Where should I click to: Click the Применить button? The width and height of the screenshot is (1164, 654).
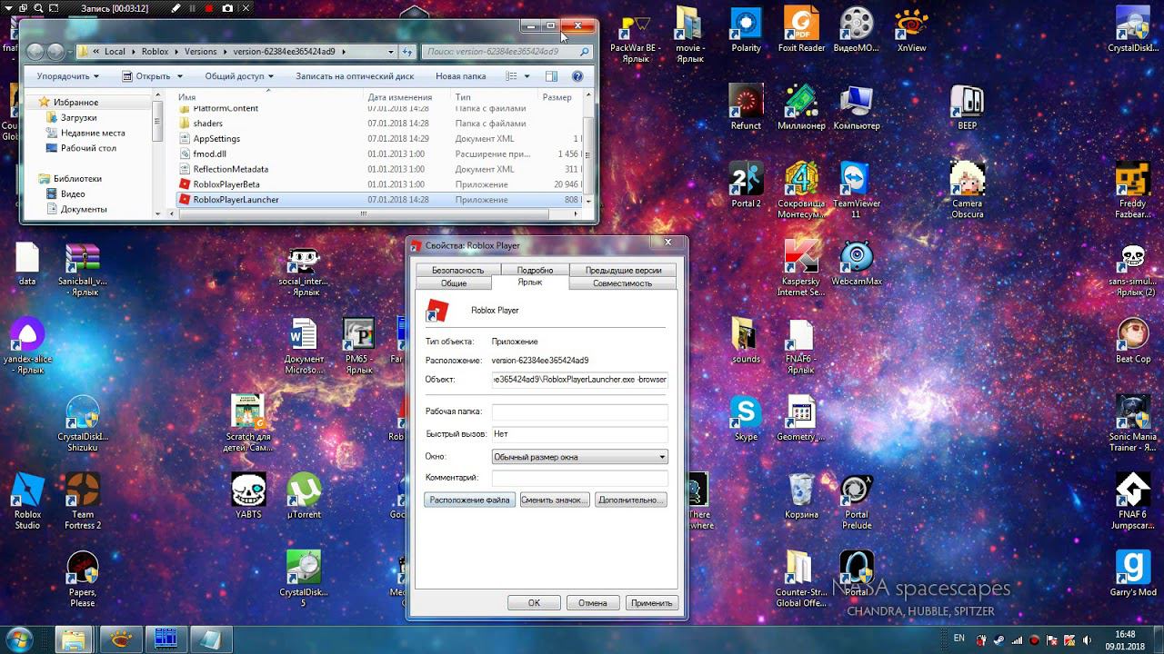pyautogui.click(x=651, y=602)
